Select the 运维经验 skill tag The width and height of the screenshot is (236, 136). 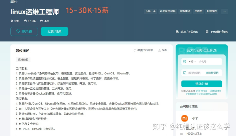[23, 60]
